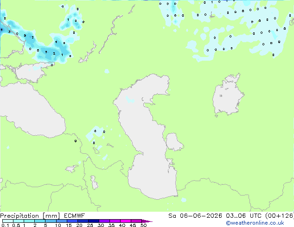Select the legend label '0.5'
Image resolution: width=294 pixels, height=227 pixels.
coord(16,225)
